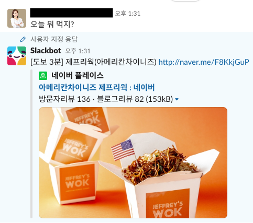Click the green Naver Place map icon

click(x=43, y=76)
